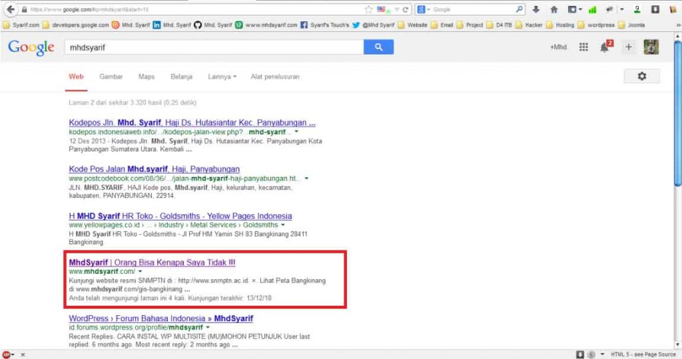Switch to the Maps tab
Screen dimensions: 682x359
click(146, 76)
